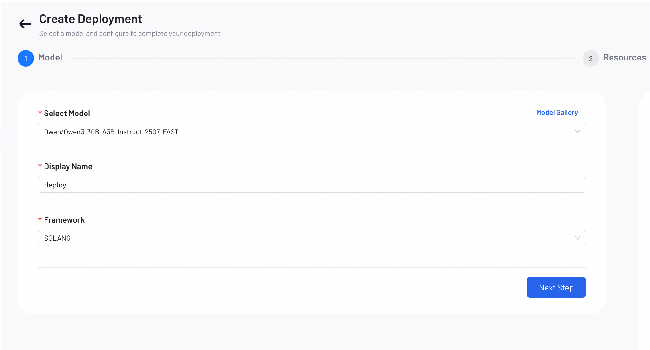Screen dimensions: 650x350
Task: Click the Select Model label
Action: tap(67, 114)
